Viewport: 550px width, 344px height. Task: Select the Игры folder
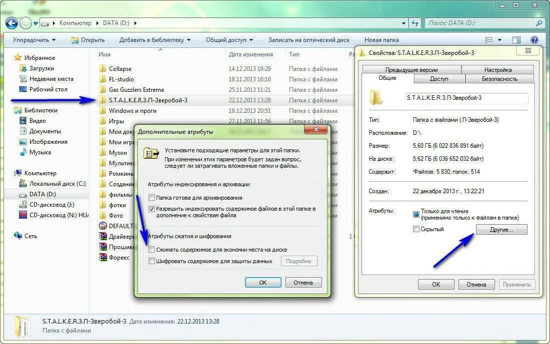click(116, 121)
